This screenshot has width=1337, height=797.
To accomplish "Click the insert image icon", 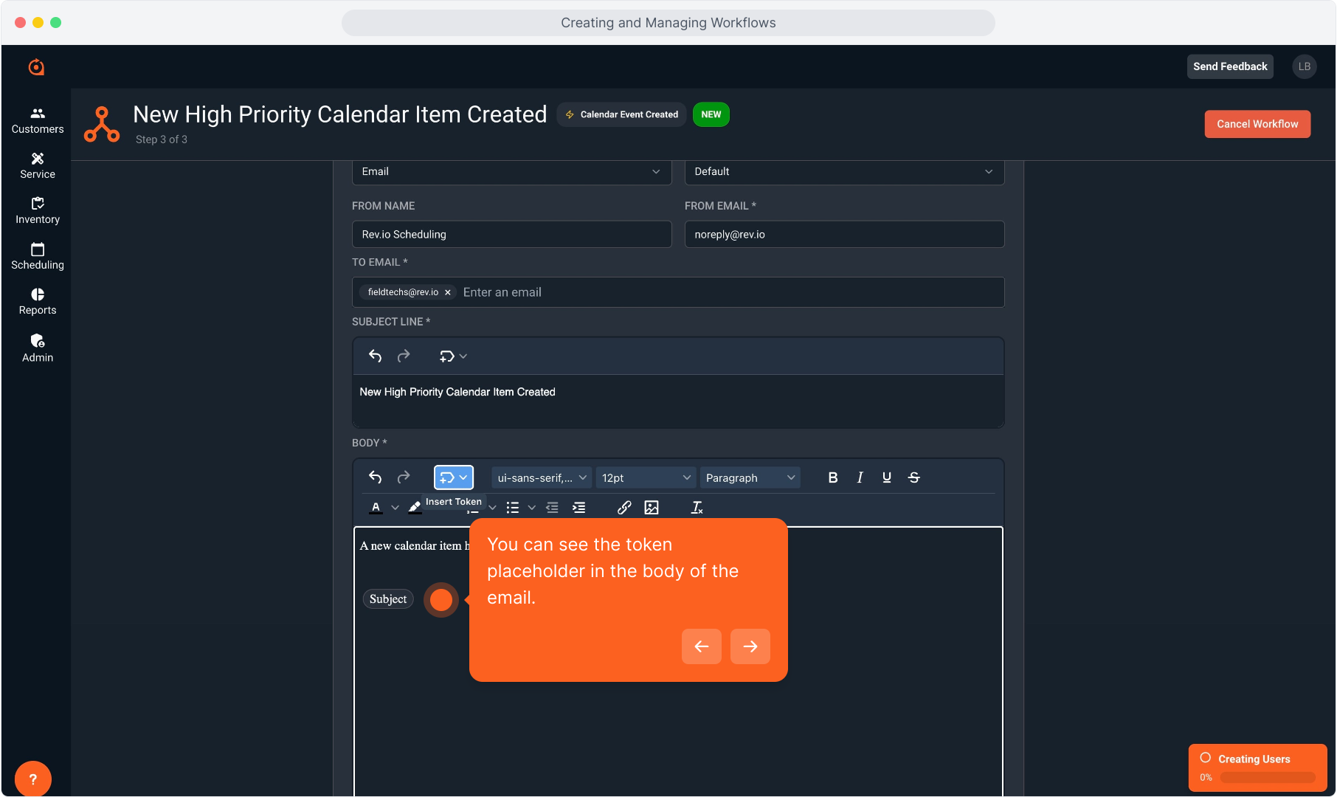I will coord(652,508).
